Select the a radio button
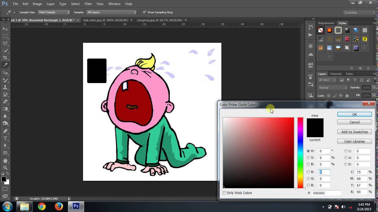Viewport: 378px width, 212px height. 346,158
